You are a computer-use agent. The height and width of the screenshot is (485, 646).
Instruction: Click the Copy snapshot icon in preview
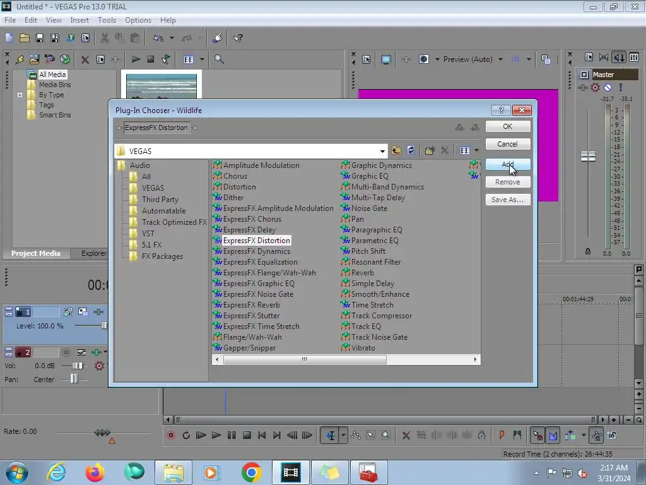point(546,59)
